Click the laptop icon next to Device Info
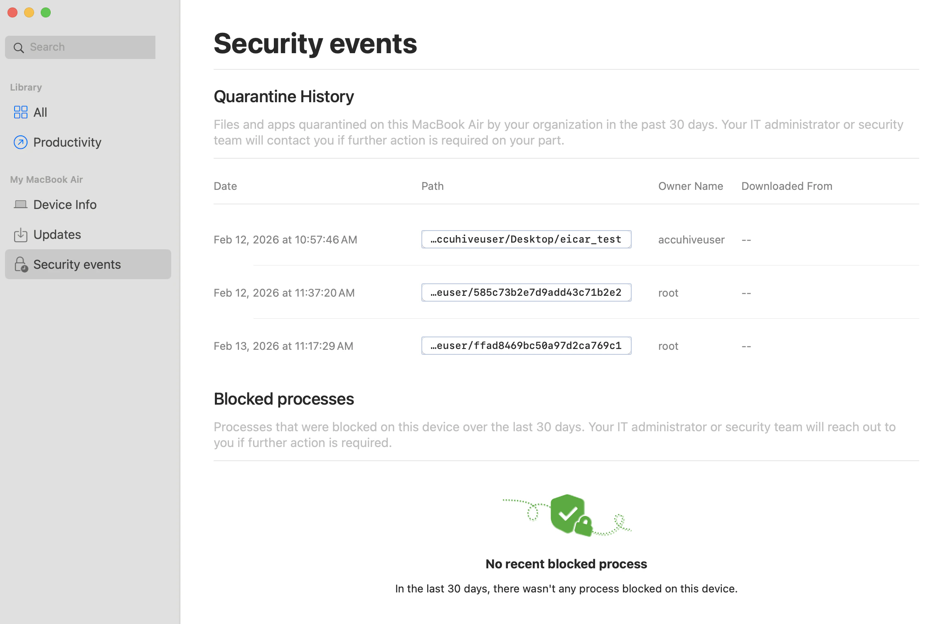 20,204
